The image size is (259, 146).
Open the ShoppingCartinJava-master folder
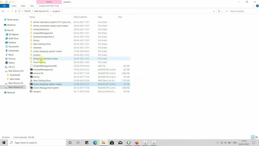tap(80, 59)
